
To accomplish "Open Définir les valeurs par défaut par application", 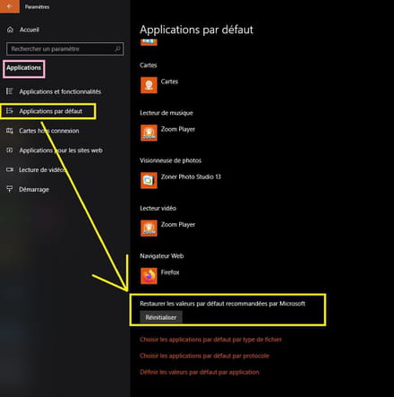I will pos(199,372).
